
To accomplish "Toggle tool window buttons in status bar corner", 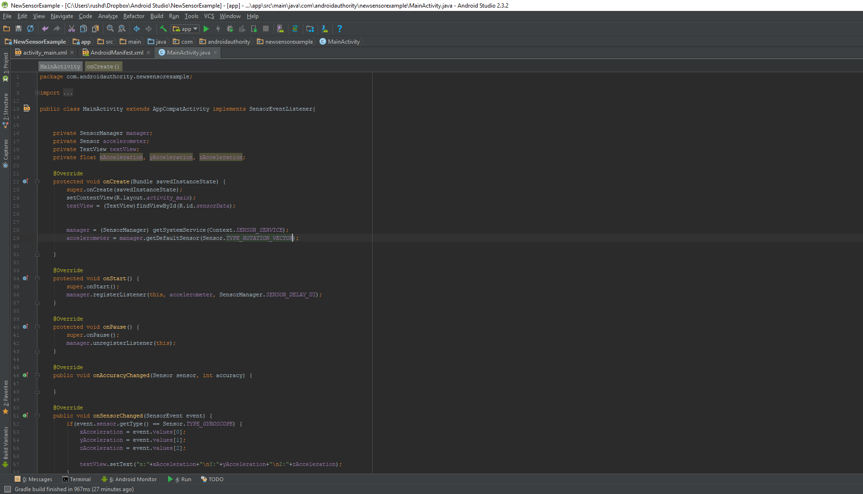I will (x=7, y=489).
